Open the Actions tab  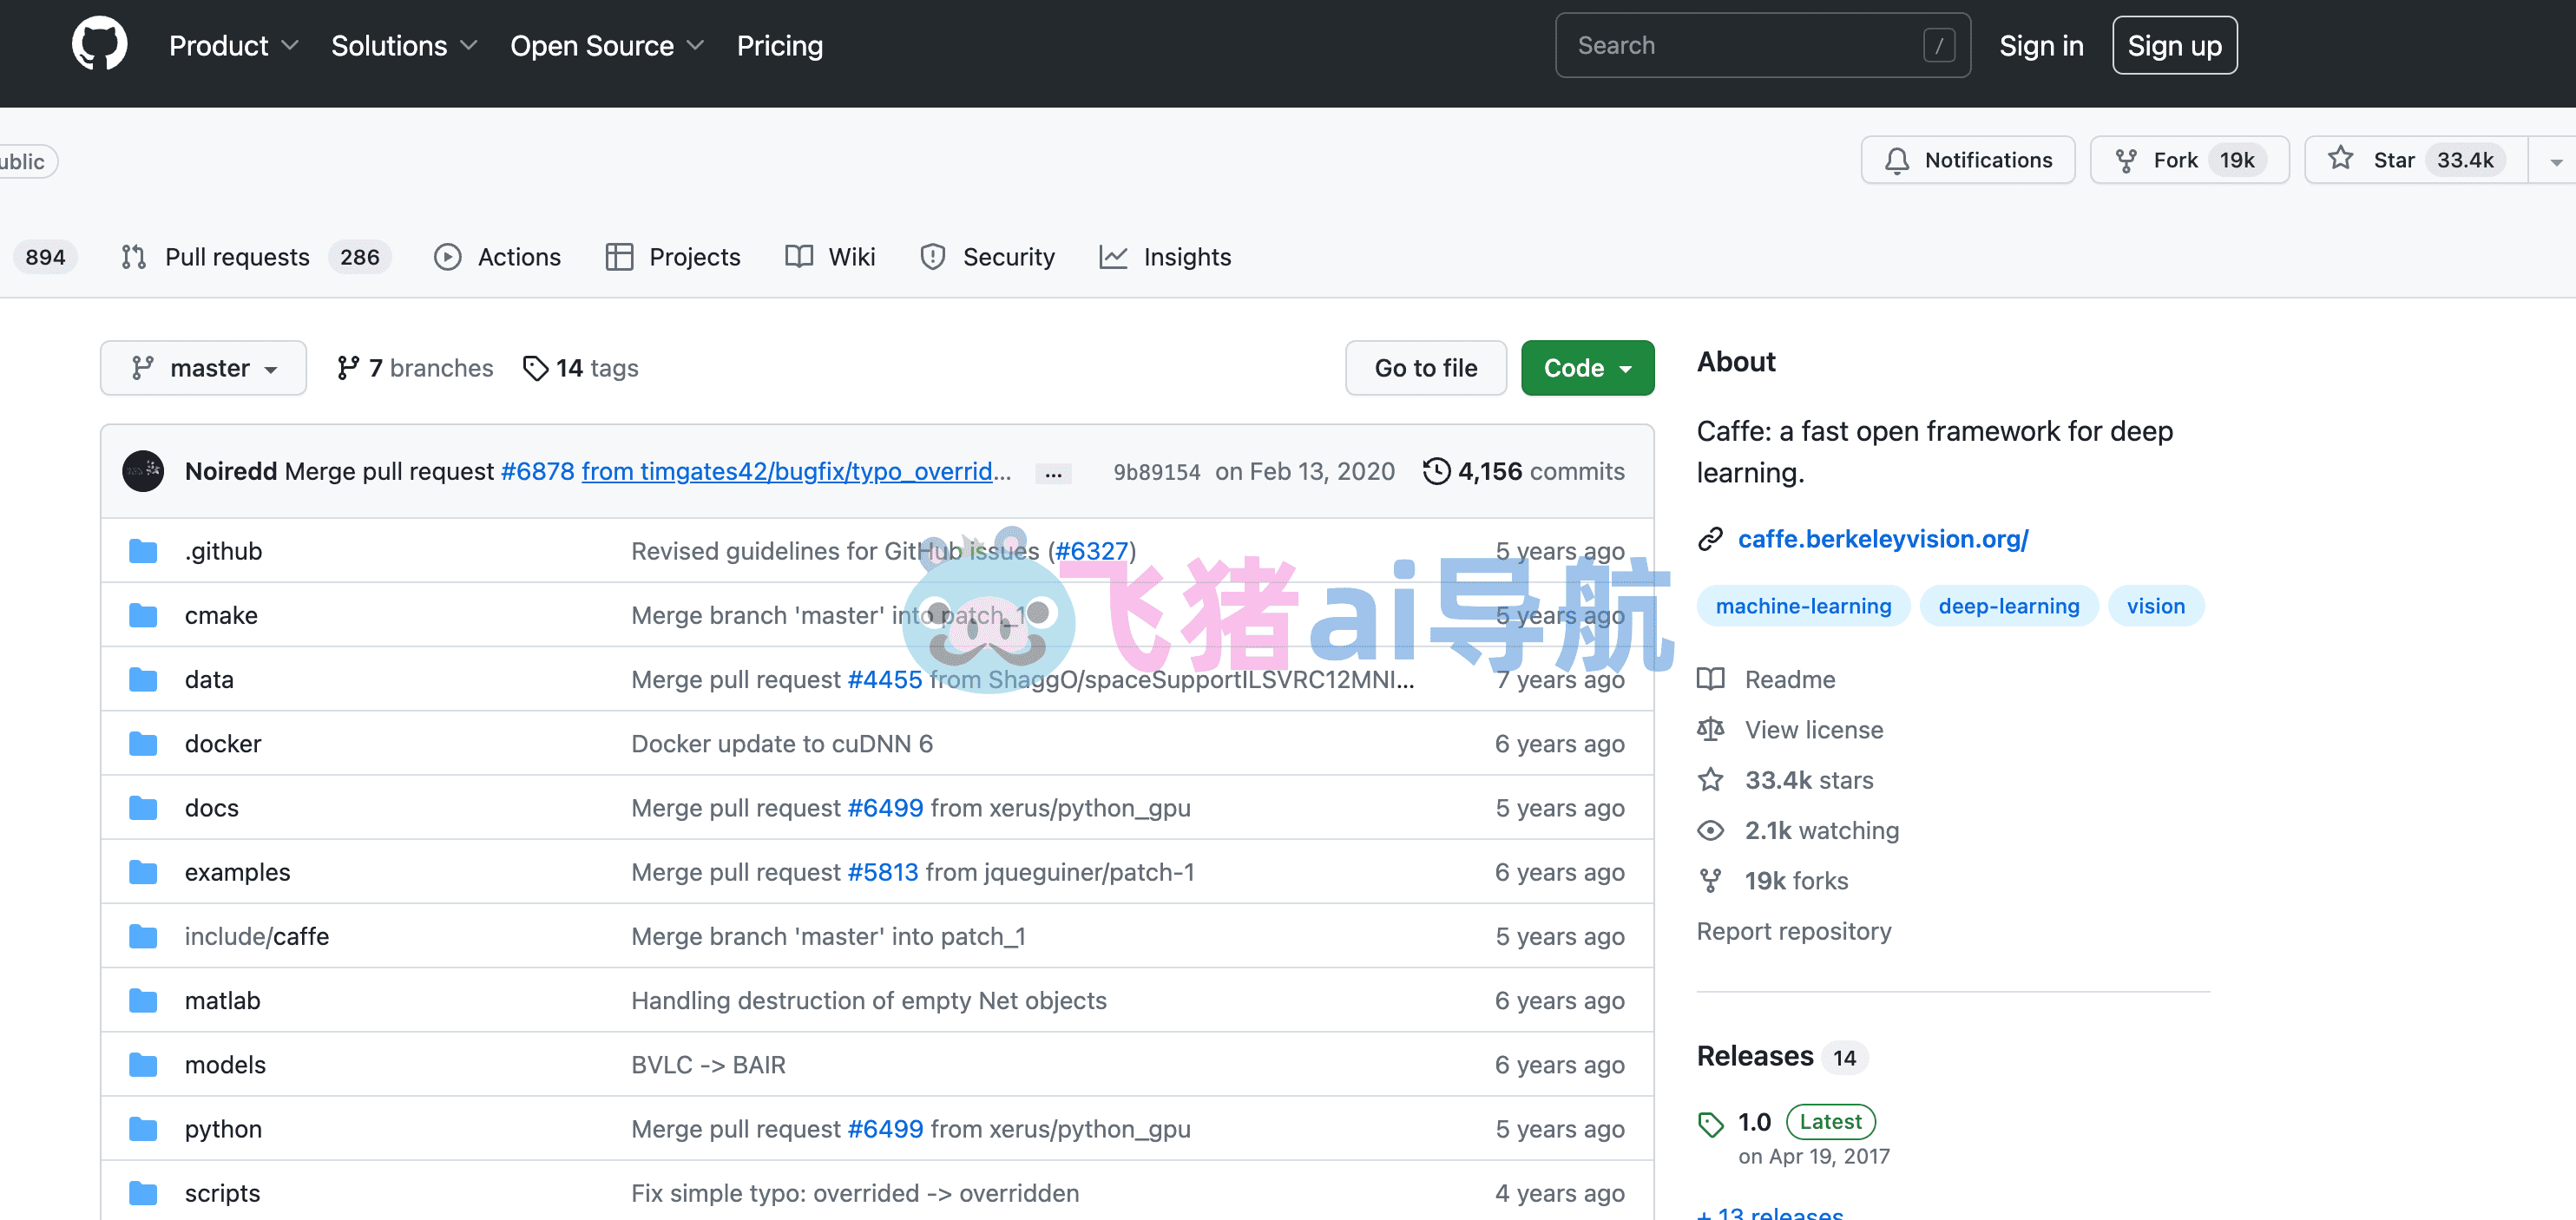[x=498, y=257]
